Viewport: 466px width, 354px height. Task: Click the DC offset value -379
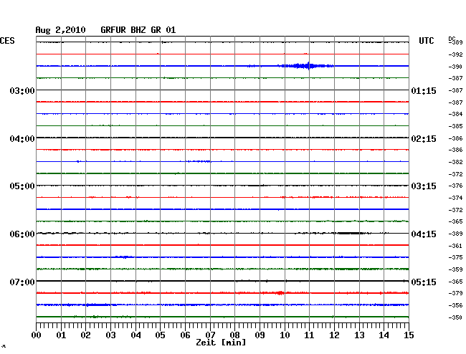pyautogui.click(x=455, y=293)
